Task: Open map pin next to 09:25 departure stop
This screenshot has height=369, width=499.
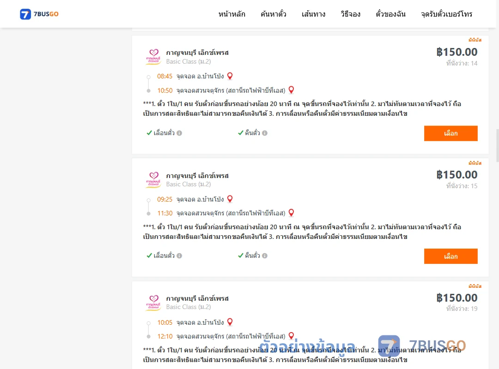Action: click(230, 199)
